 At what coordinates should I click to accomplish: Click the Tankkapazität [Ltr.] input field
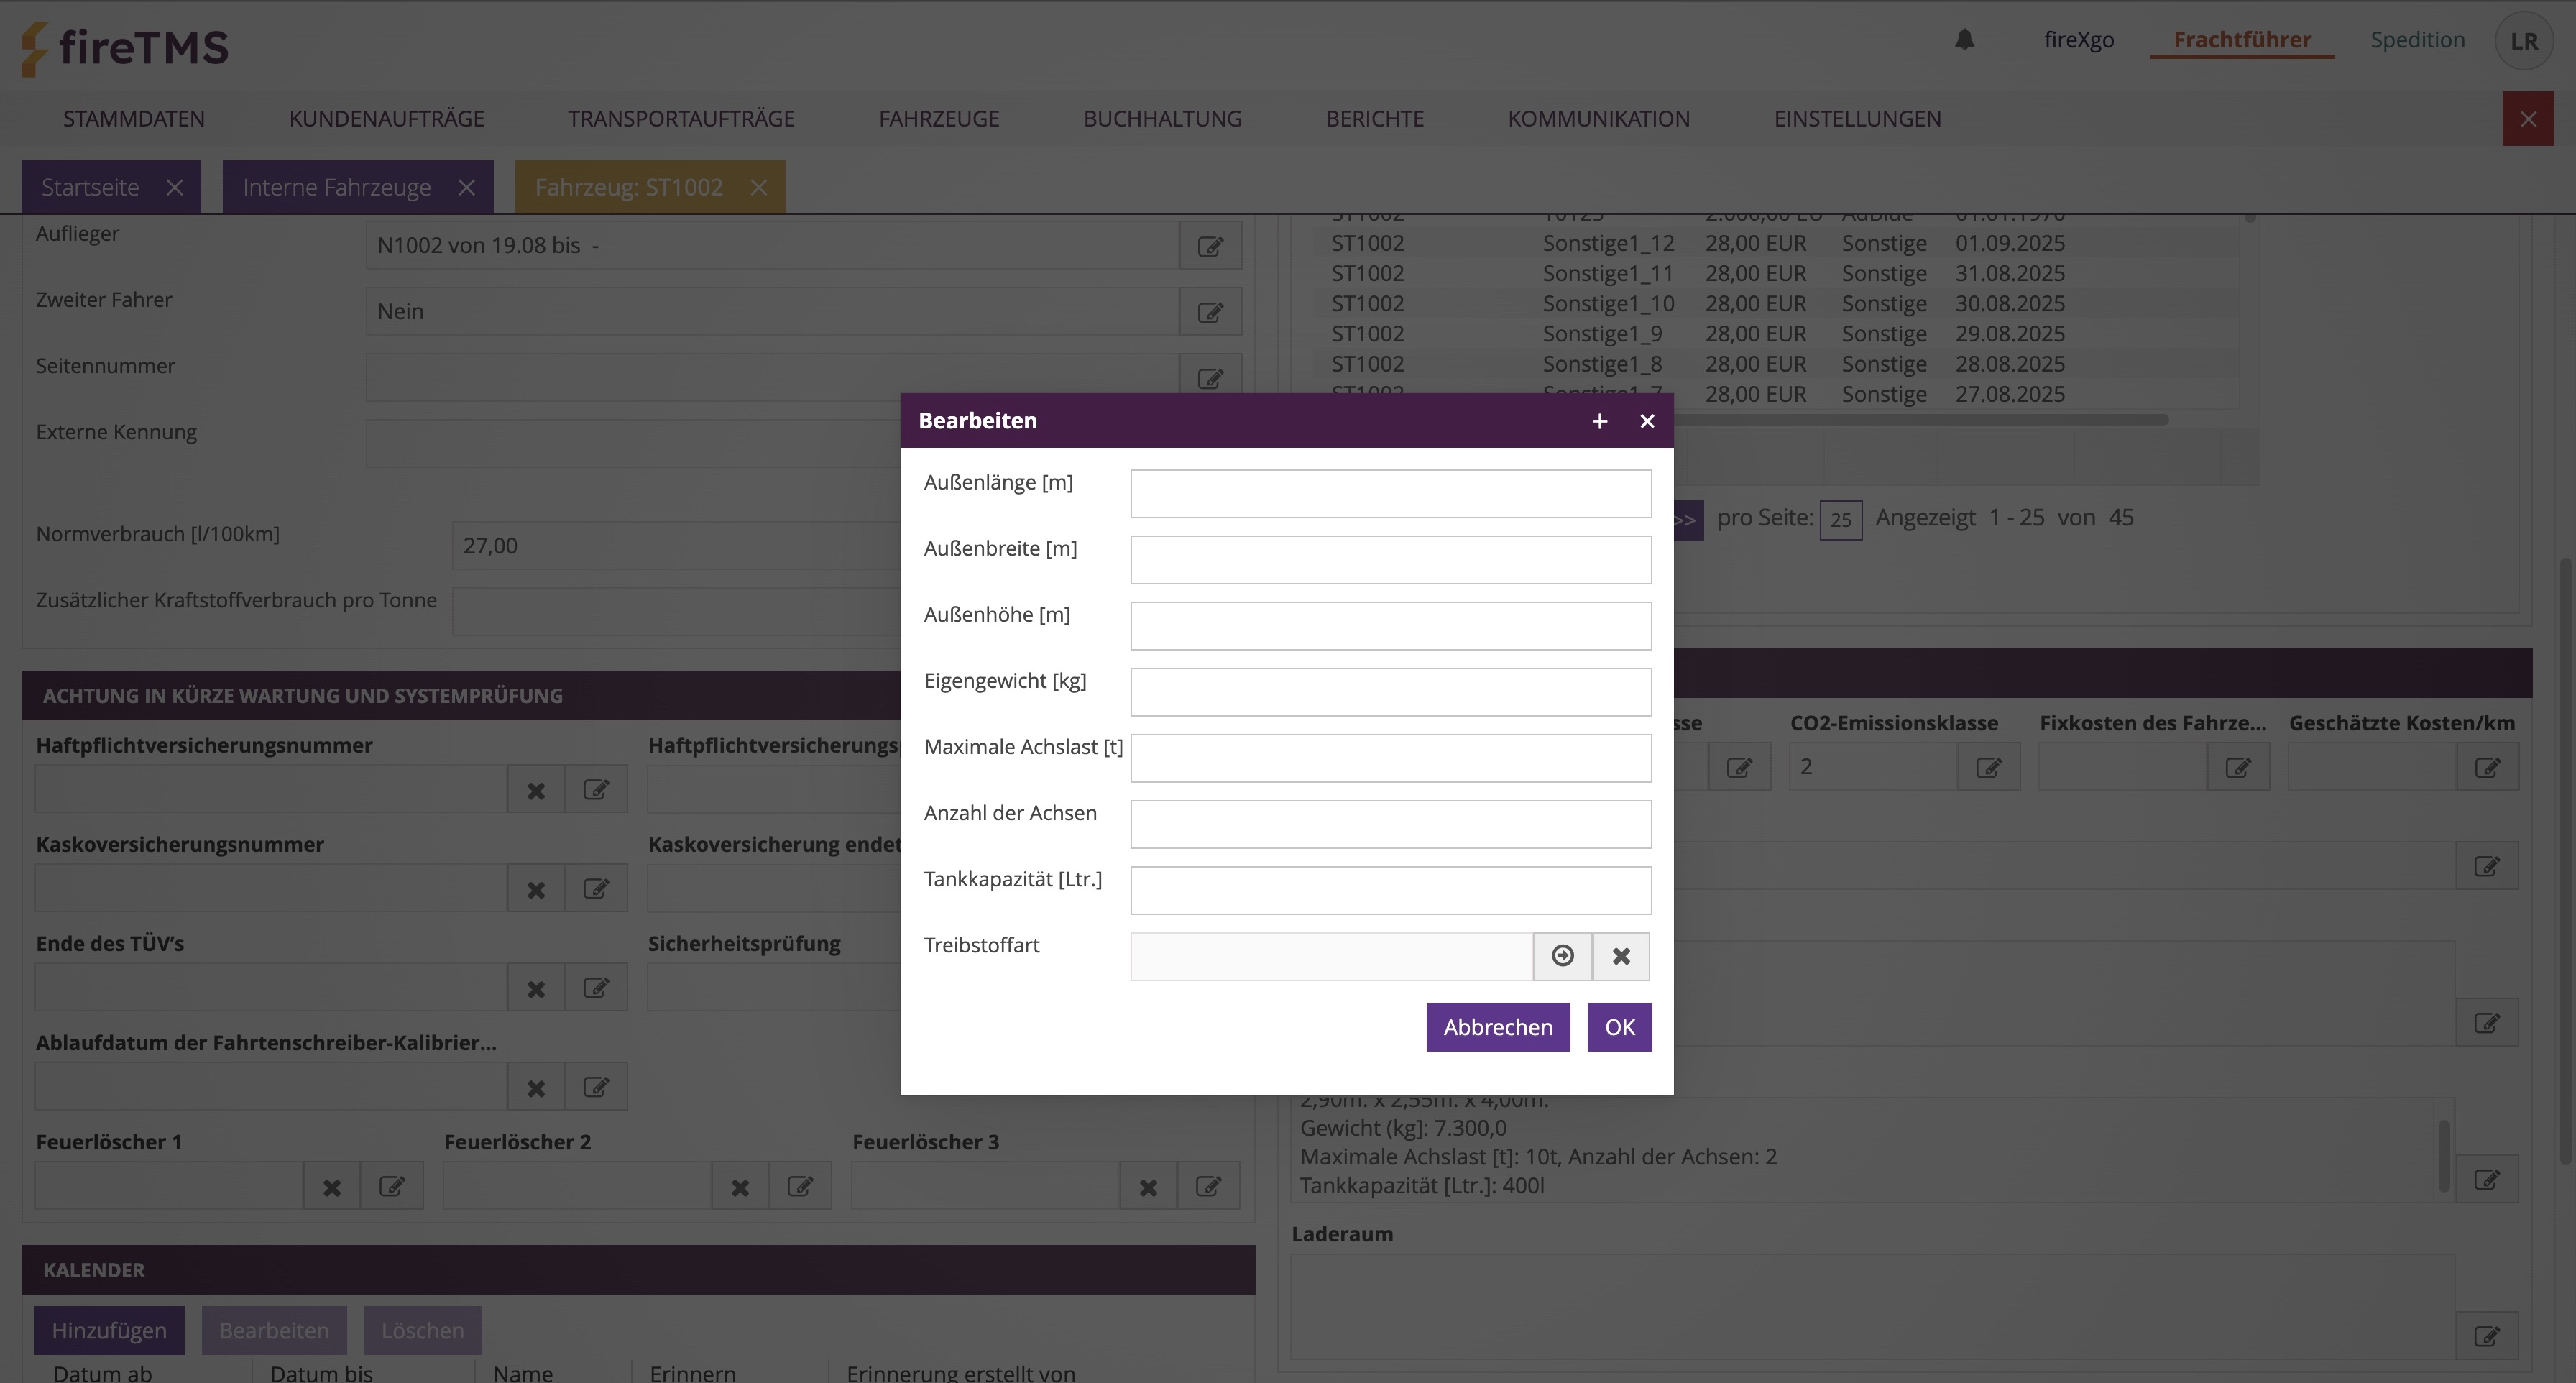point(1390,890)
